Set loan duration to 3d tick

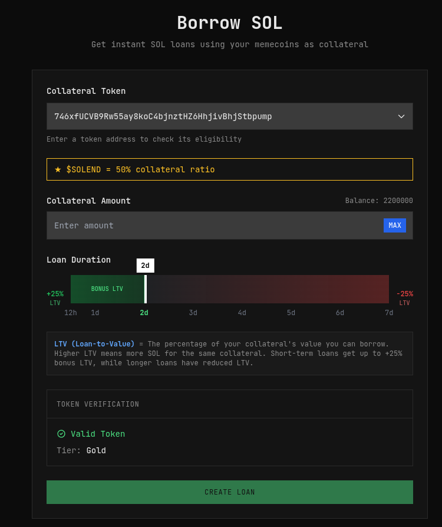tap(193, 313)
